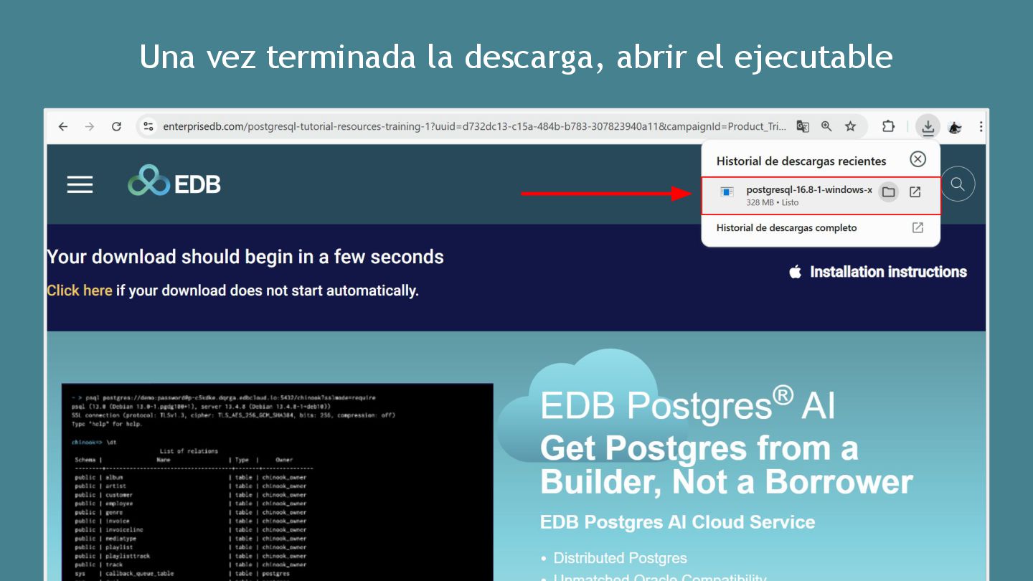The height and width of the screenshot is (581, 1033).
Task: Click 'Your download should begin' message
Action: [245, 257]
